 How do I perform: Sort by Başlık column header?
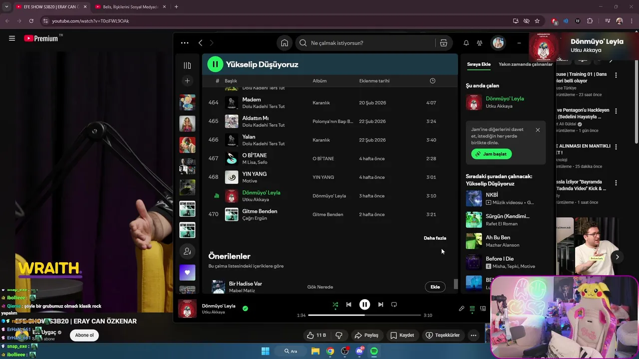[x=231, y=81]
